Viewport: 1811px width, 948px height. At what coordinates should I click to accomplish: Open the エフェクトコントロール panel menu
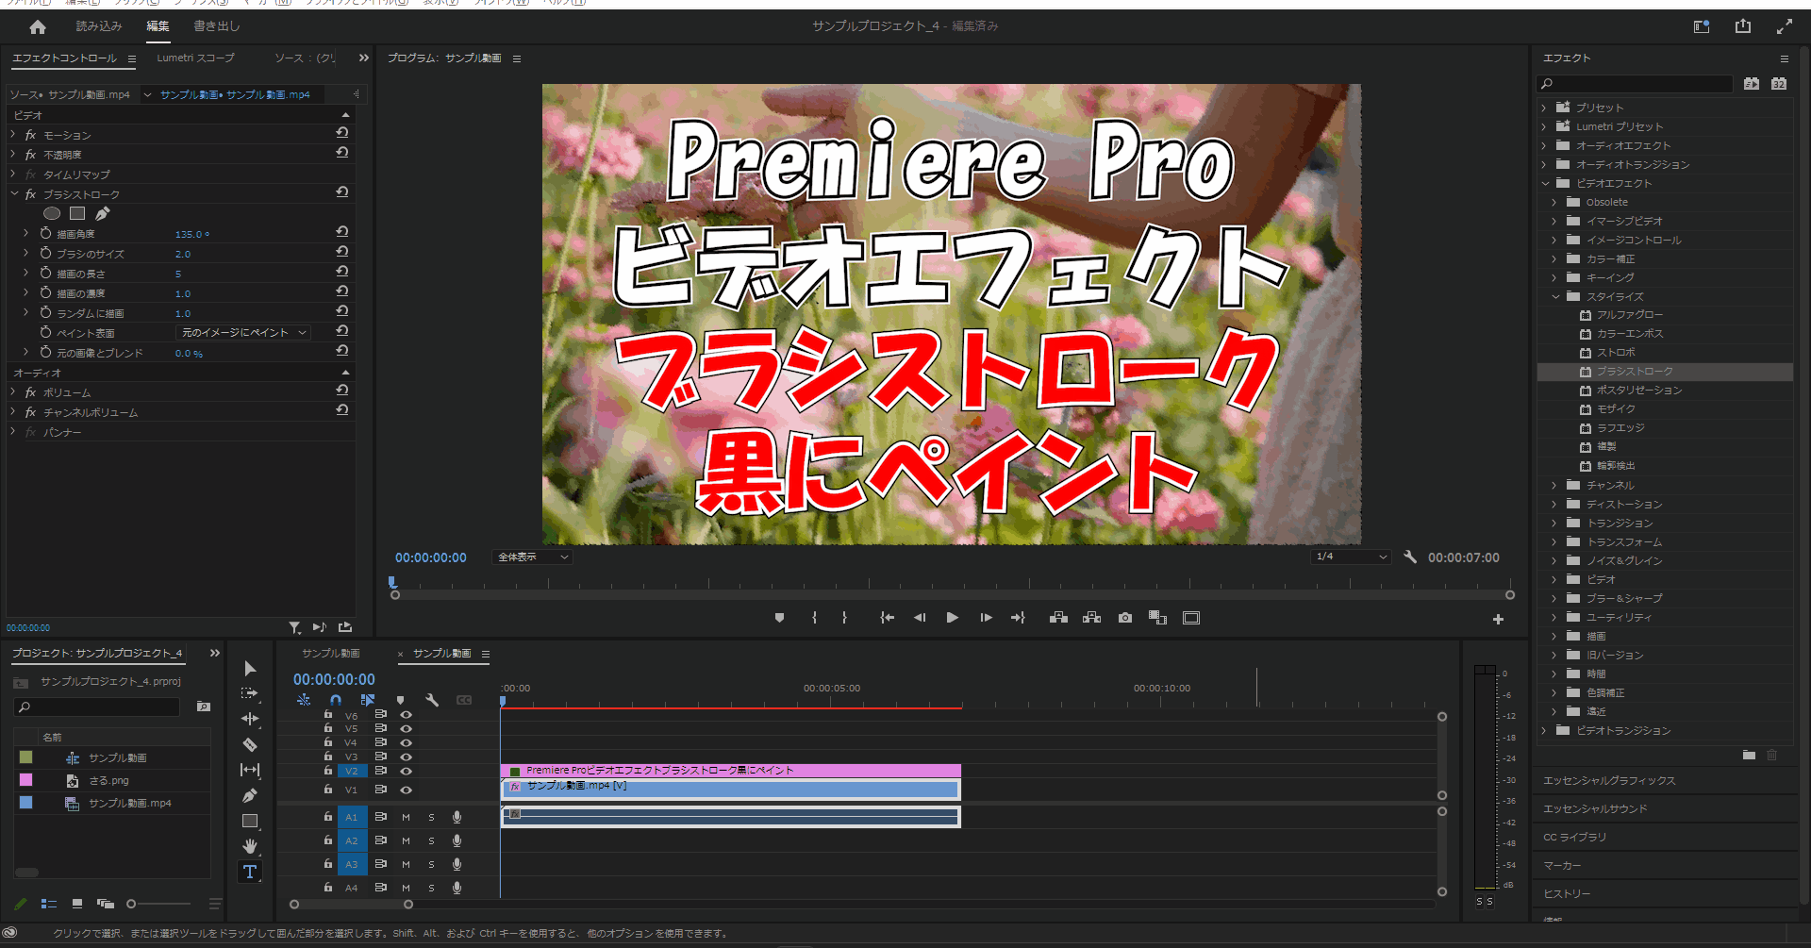(x=132, y=58)
